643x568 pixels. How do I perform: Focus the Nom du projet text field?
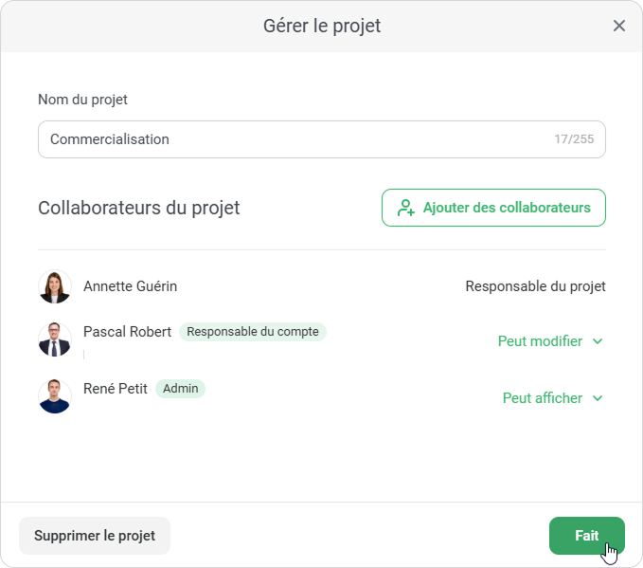294,139
